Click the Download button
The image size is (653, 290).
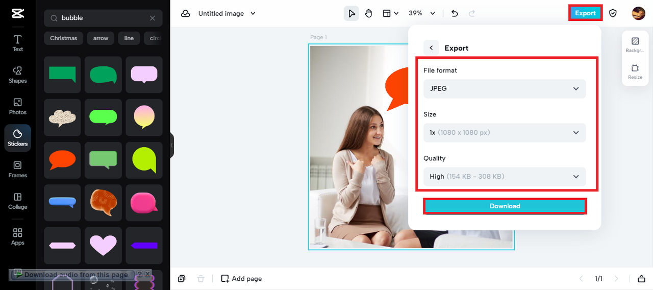505,206
